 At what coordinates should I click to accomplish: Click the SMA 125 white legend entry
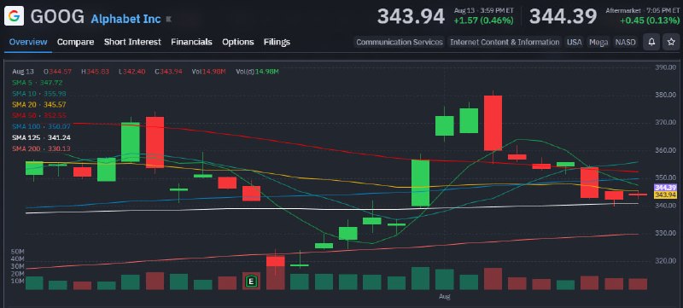pyautogui.click(x=41, y=137)
